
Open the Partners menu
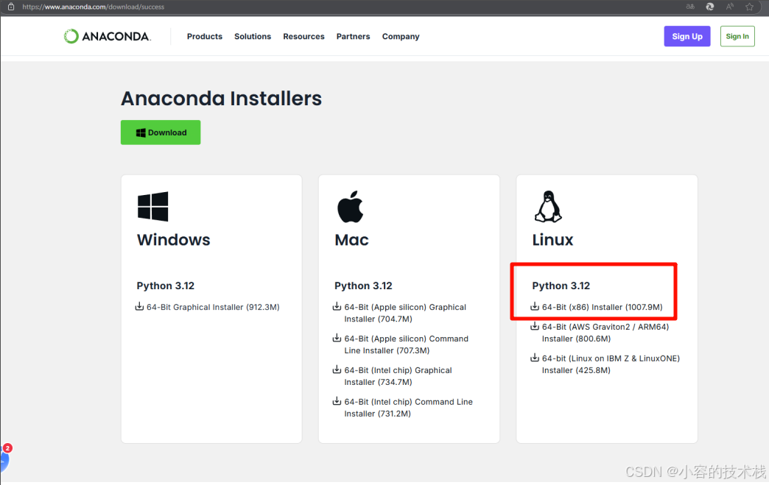[353, 36]
